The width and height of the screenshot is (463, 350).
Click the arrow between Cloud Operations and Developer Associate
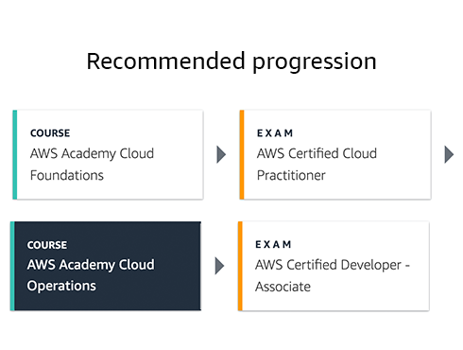click(219, 266)
